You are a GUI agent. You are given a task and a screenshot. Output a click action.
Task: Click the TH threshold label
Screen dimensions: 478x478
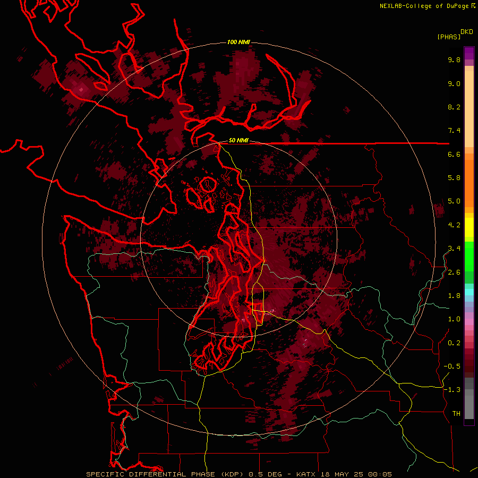point(456,414)
